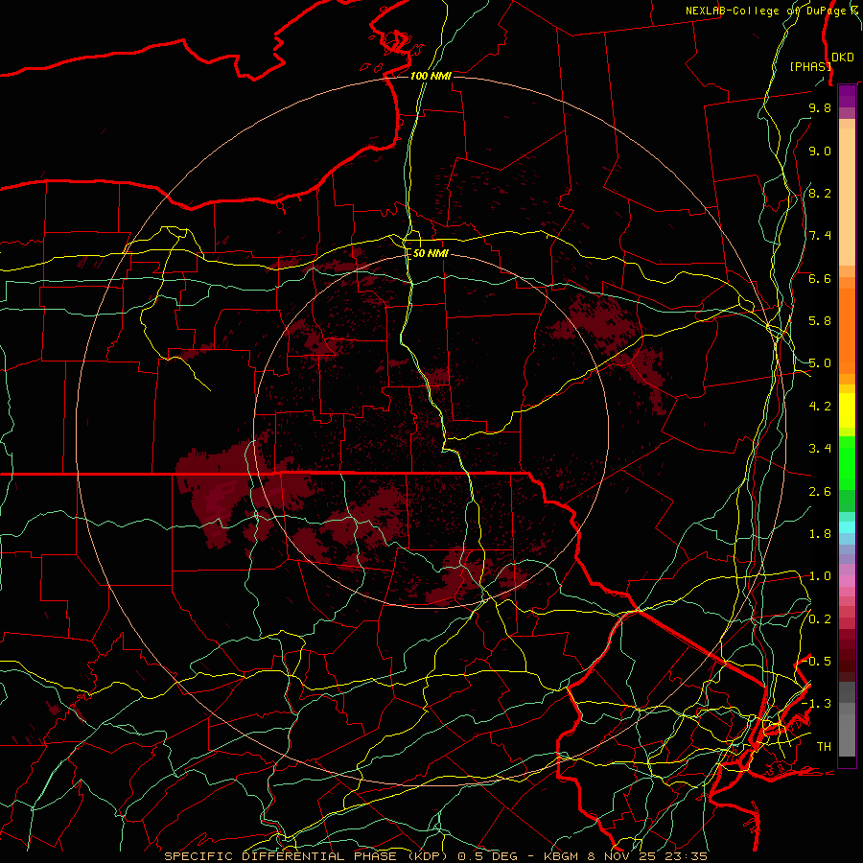Click the 2.6 value on the scale
The image size is (863, 863).
pos(820,492)
